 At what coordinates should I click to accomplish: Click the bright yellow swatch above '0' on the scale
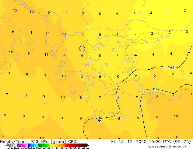50,145
